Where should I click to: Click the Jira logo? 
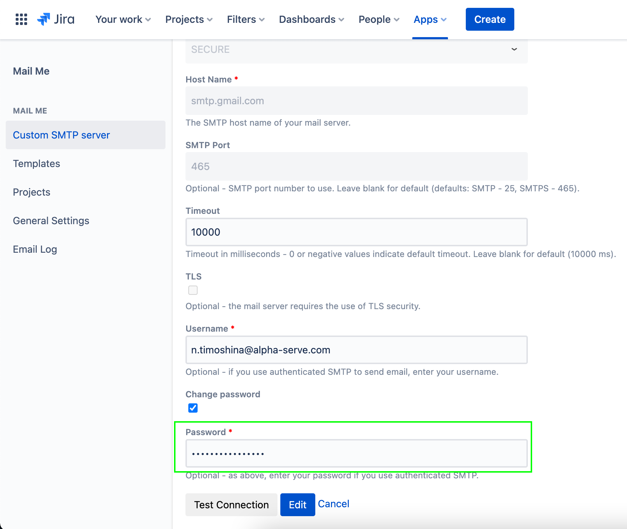[56, 19]
